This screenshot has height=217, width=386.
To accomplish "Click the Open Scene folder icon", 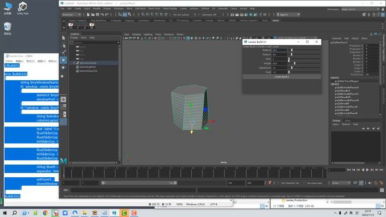I will tap(93, 14).
